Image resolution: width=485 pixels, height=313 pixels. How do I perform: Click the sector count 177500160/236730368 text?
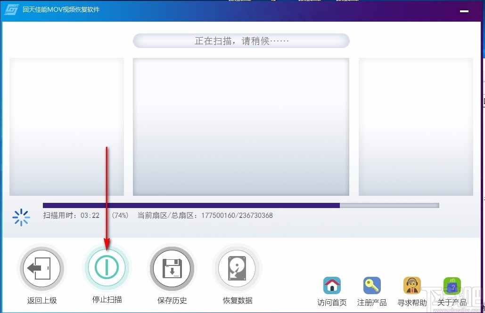click(x=237, y=216)
